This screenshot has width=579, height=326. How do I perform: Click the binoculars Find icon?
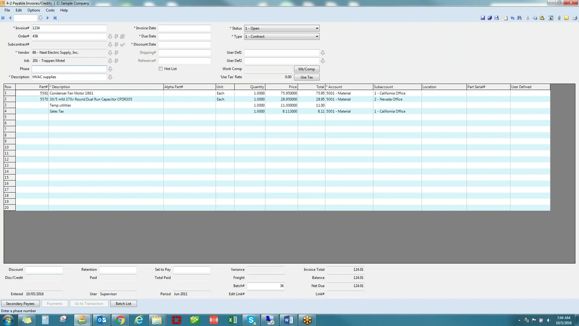pos(519,18)
